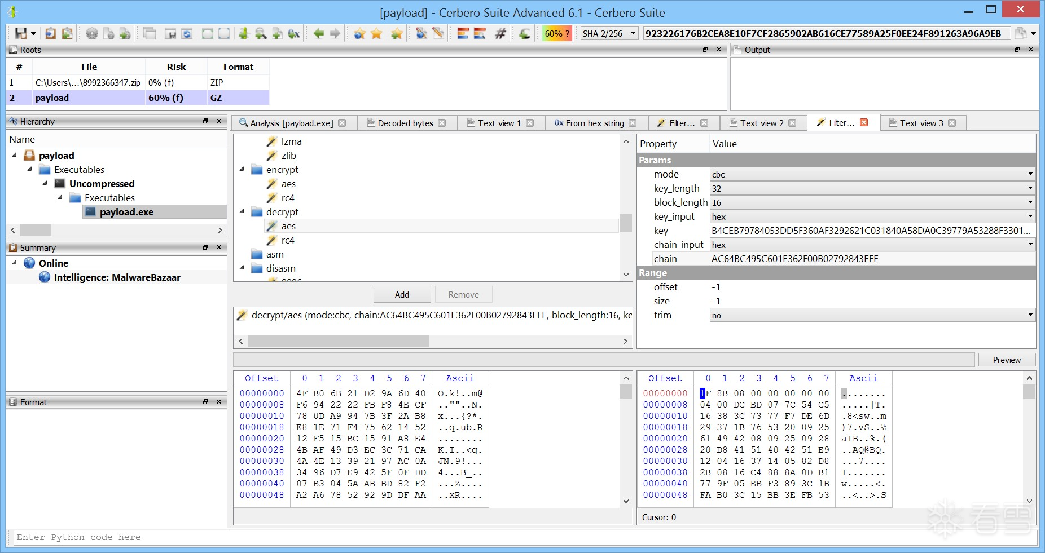Click the Remove filter button

point(463,294)
